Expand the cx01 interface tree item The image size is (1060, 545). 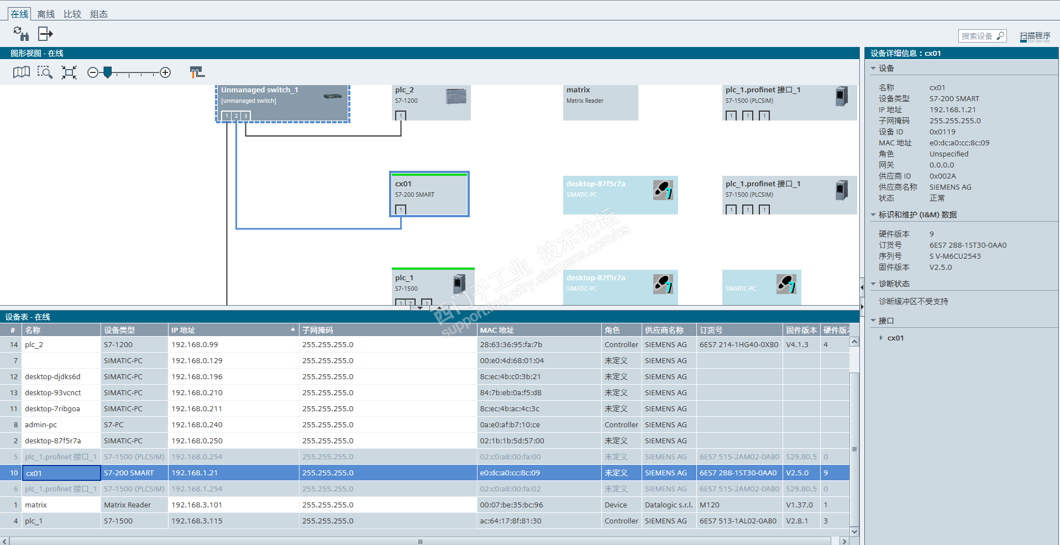point(881,338)
